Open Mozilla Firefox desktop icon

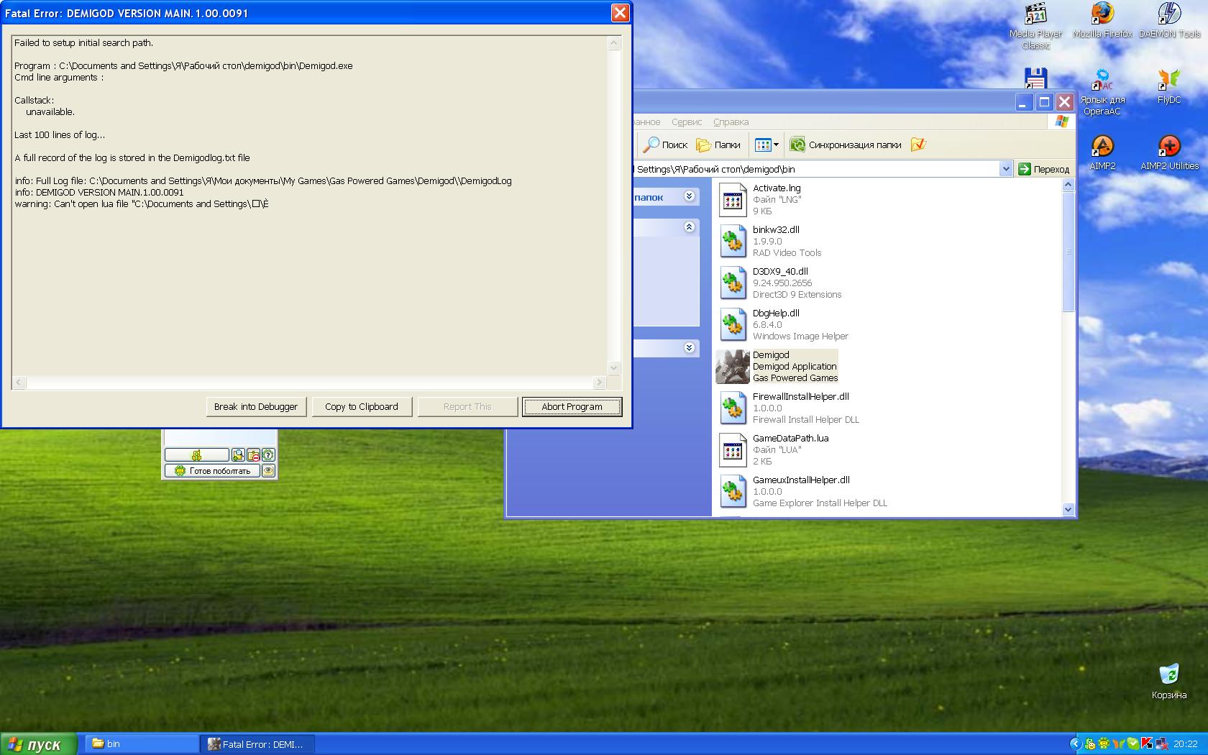click(x=1102, y=21)
